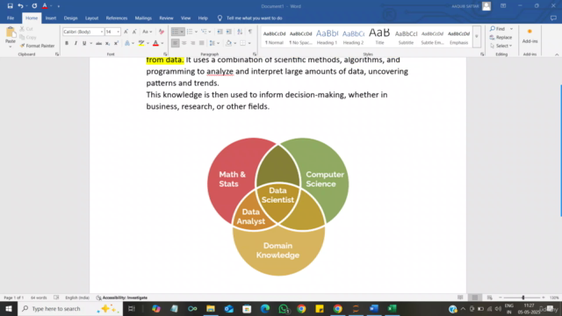Center align the paragraph
Image resolution: width=562 pixels, height=316 pixels.
184,43
